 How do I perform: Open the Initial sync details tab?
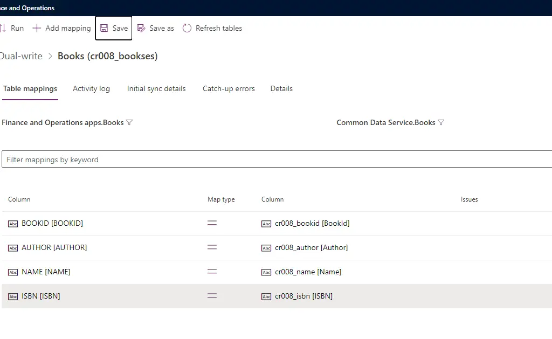pos(156,89)
